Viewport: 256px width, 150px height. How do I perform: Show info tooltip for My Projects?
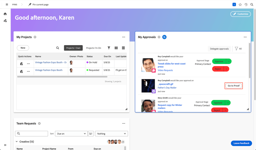35,37
